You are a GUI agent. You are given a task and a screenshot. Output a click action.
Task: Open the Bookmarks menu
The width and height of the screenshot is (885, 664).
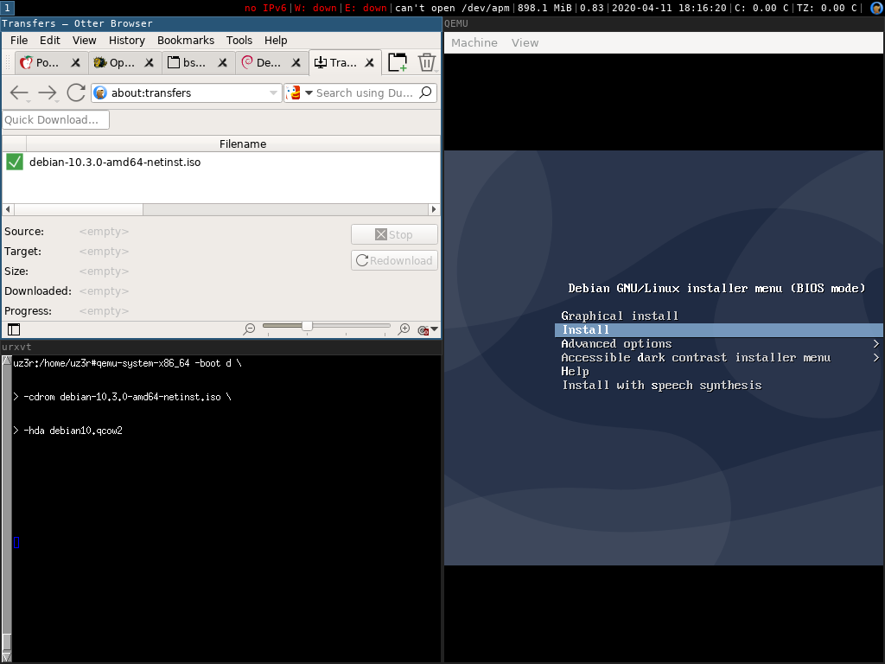(x=186, y=40)
